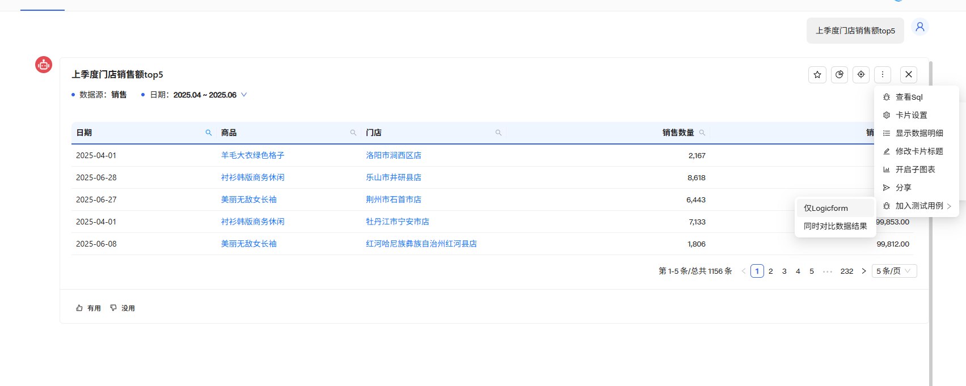Expand 加入测试用例 submenu
Screen dimensions: 966x386
coord(917,206)
